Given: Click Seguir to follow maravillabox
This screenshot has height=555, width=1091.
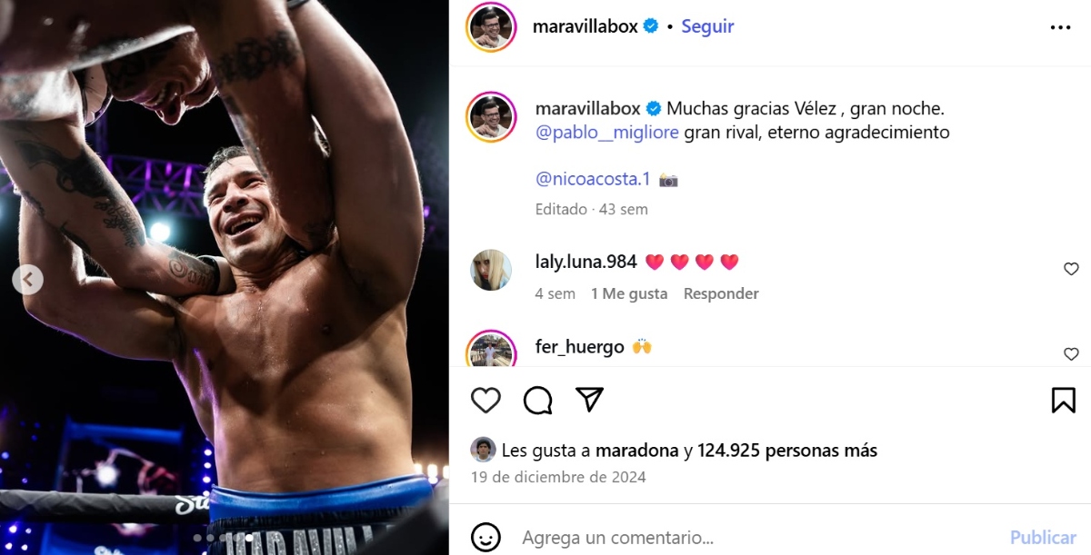Looking at the screenshot, I should 707,26.
